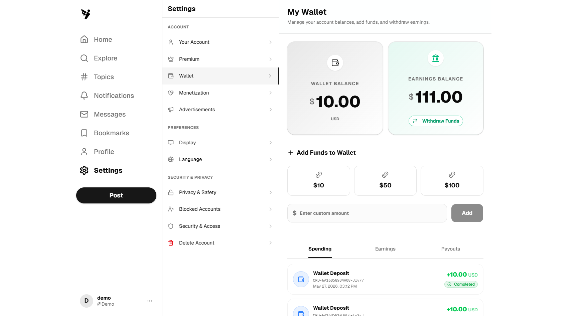Go to Topics in sidebar
This screenshot has width=581, height=316.
click(x=104, y=77)
